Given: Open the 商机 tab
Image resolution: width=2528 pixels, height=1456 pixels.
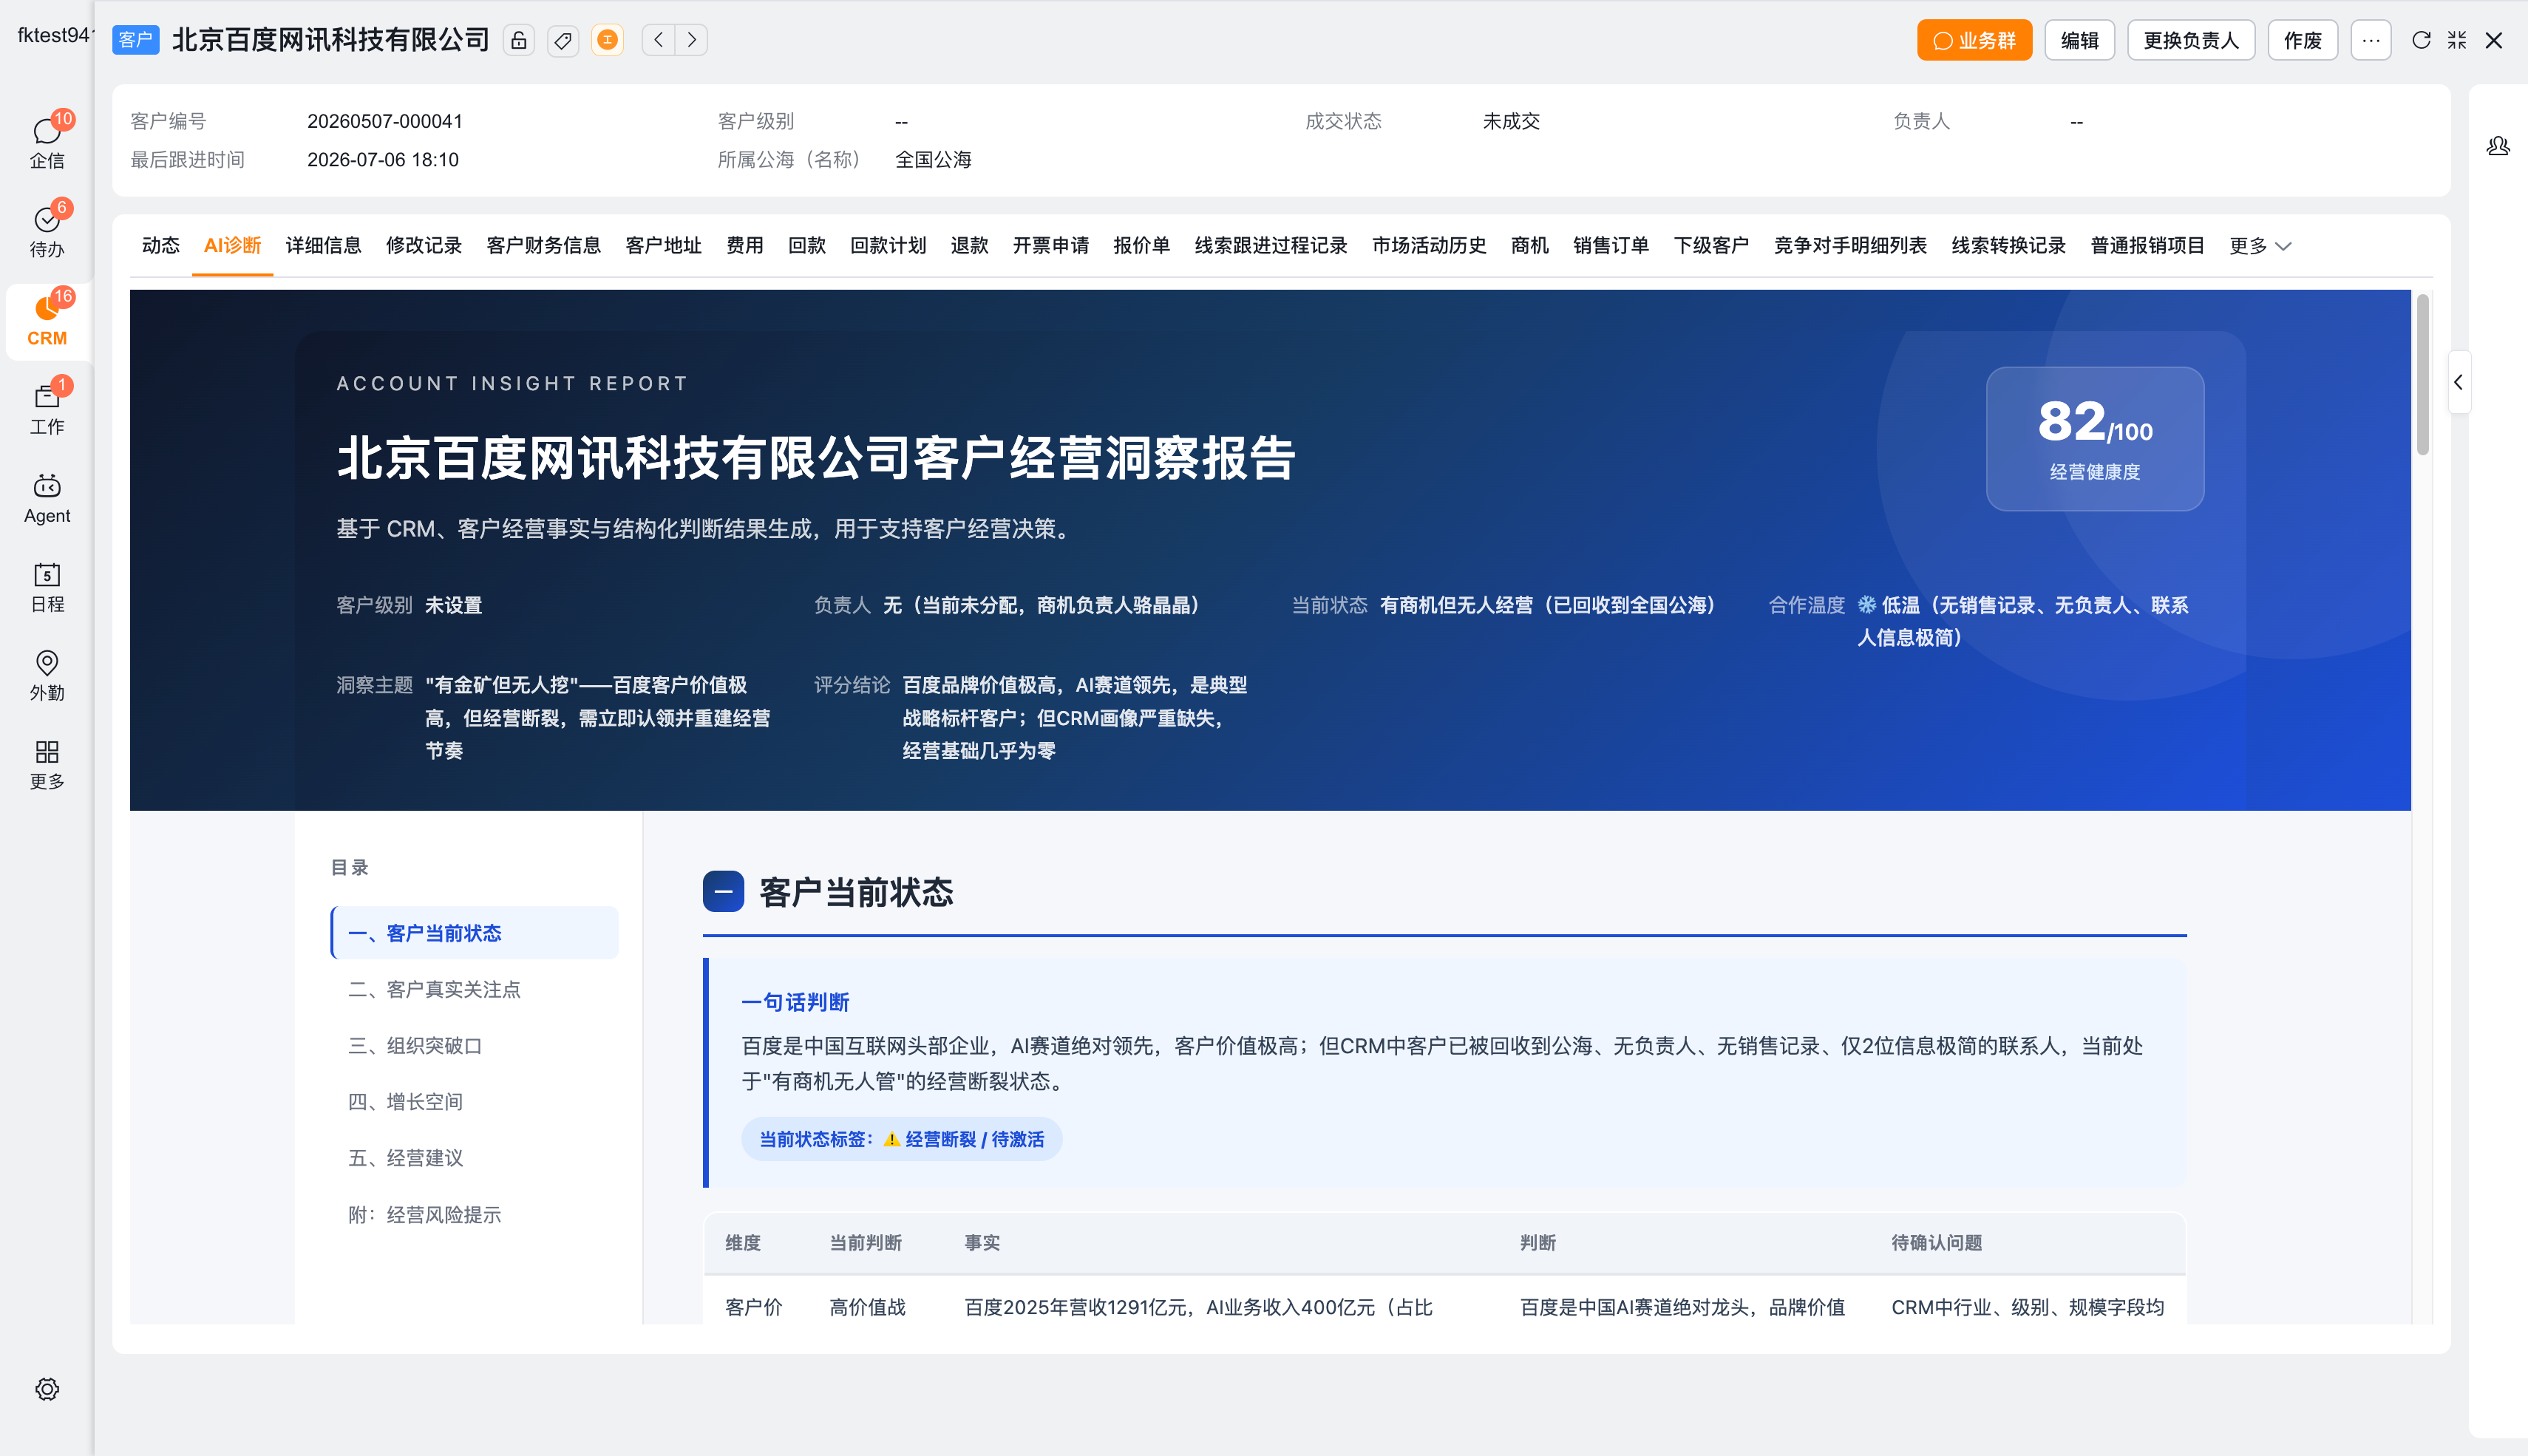Looking at the screenshot, I should pos(1529,246).
